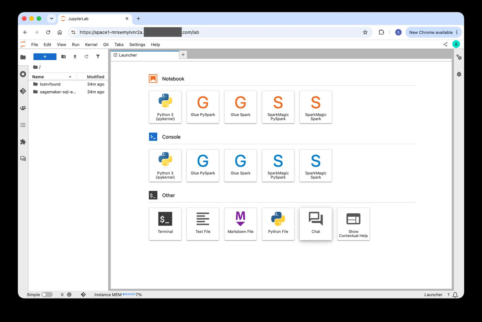The image size is (482, 322).
Task: Bookmark this page with the star icon
Action: (x=365, y=32)
